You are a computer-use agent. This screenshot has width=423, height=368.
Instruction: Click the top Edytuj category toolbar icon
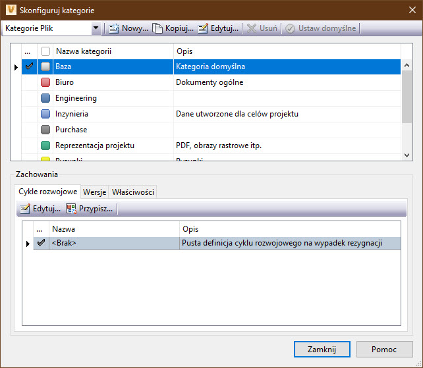tap(203, 29)
